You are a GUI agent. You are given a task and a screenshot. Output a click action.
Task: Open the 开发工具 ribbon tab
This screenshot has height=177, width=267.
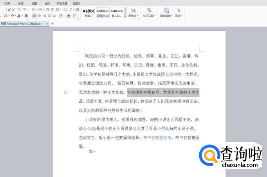(62, 4)
